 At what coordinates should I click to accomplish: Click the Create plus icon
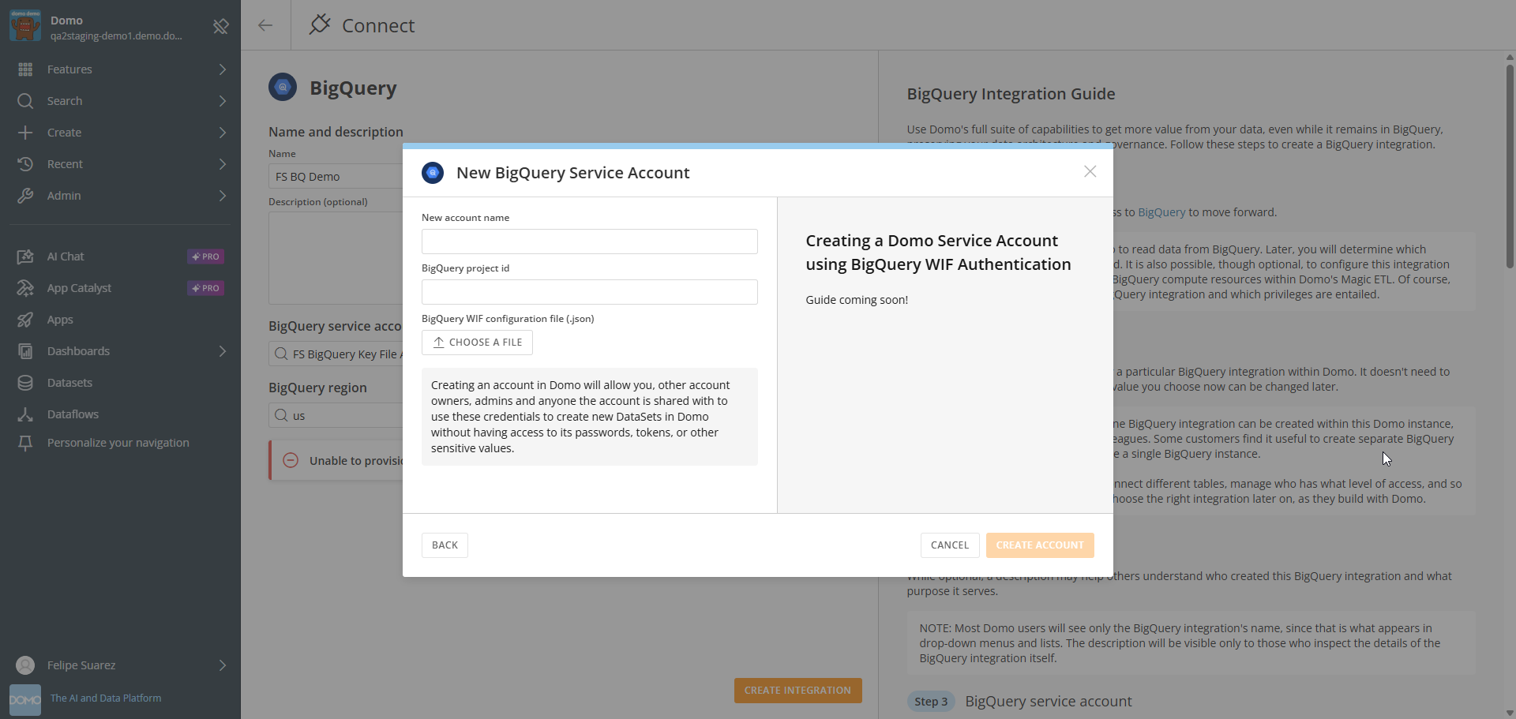(25, 133)
